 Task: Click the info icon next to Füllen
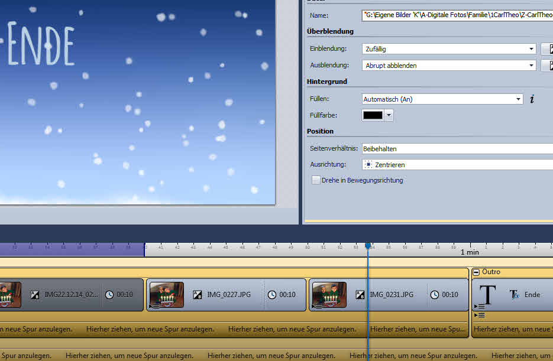[x=532, y=99]
